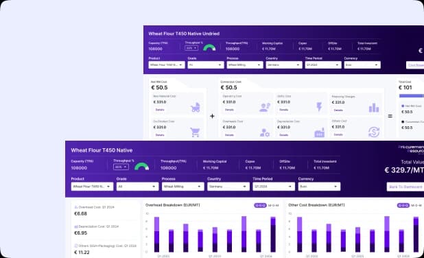Click Details under Co-Product Cost

(160, 134)
